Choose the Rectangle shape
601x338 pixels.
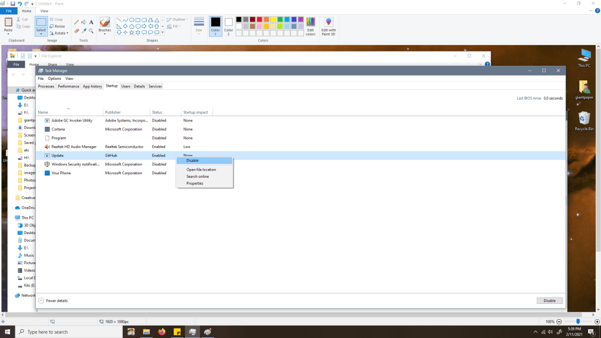[x=137, y=20]
